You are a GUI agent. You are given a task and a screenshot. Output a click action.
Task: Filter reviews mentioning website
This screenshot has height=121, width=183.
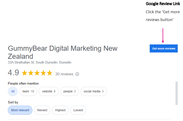coord(49,91)
